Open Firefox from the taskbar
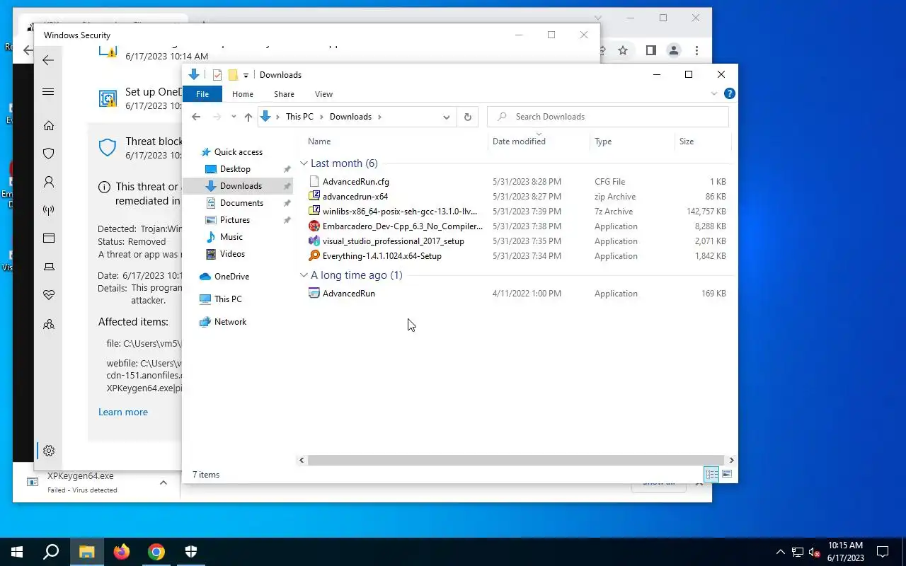This screenshot has height=566, width=906. click(x=122, y=552)
